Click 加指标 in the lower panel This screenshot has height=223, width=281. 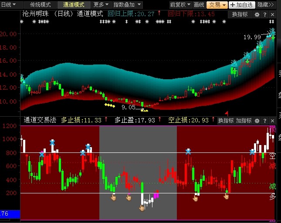tap(244, 121)
